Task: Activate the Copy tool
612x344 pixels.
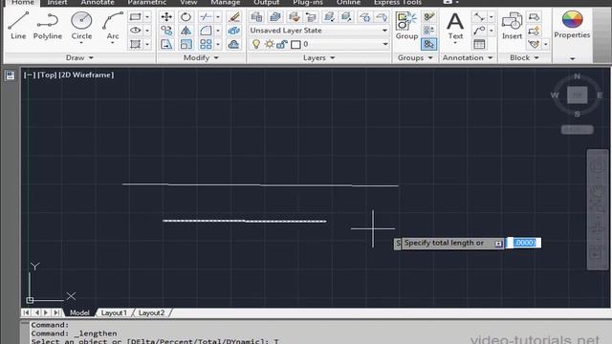Action: point(166,31)
